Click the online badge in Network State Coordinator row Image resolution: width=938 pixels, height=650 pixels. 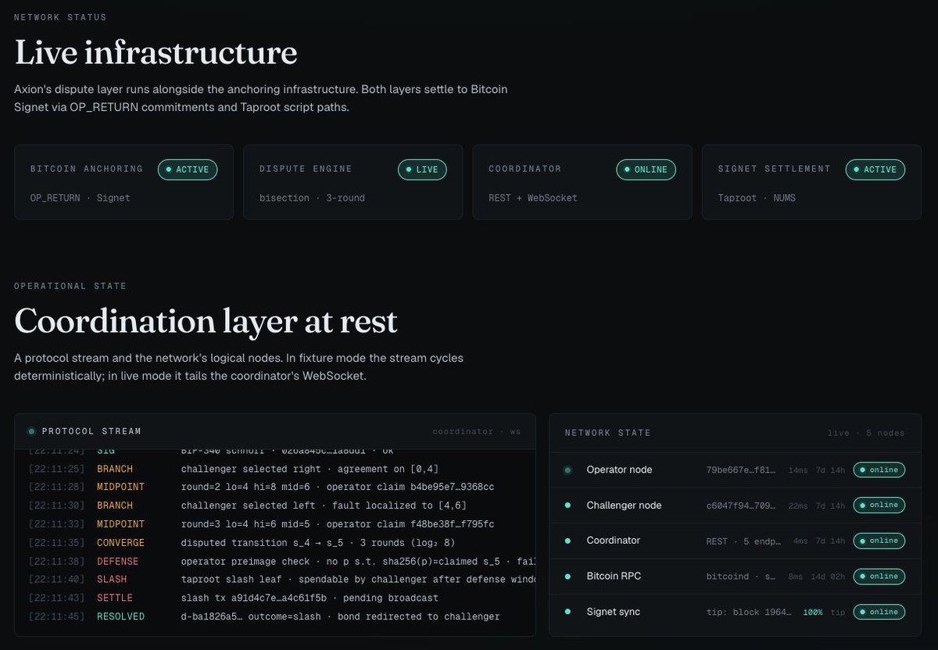pyautogui.click(x=879, y=541)
